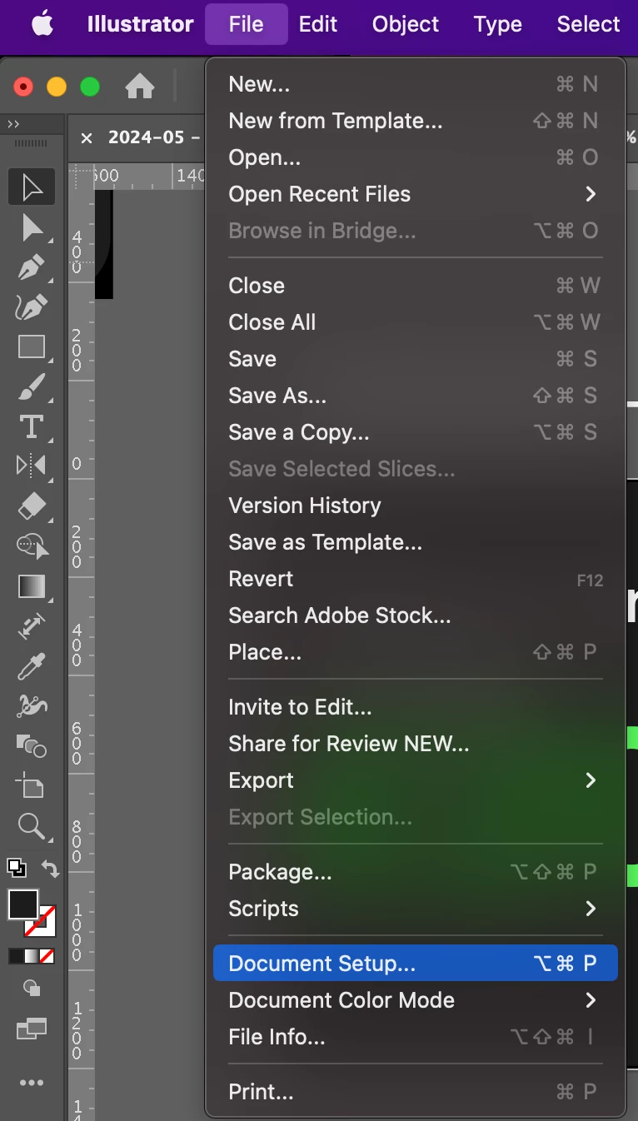Expand Document Color Mode submenu
The height and width of the screenshot is (1121, 638).
tap(415, 1000)
